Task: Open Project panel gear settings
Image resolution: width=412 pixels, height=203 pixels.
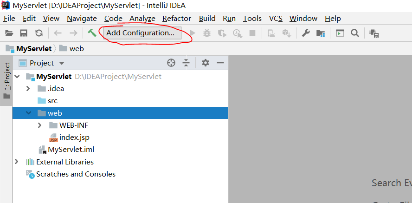Action: coord(205,63)
